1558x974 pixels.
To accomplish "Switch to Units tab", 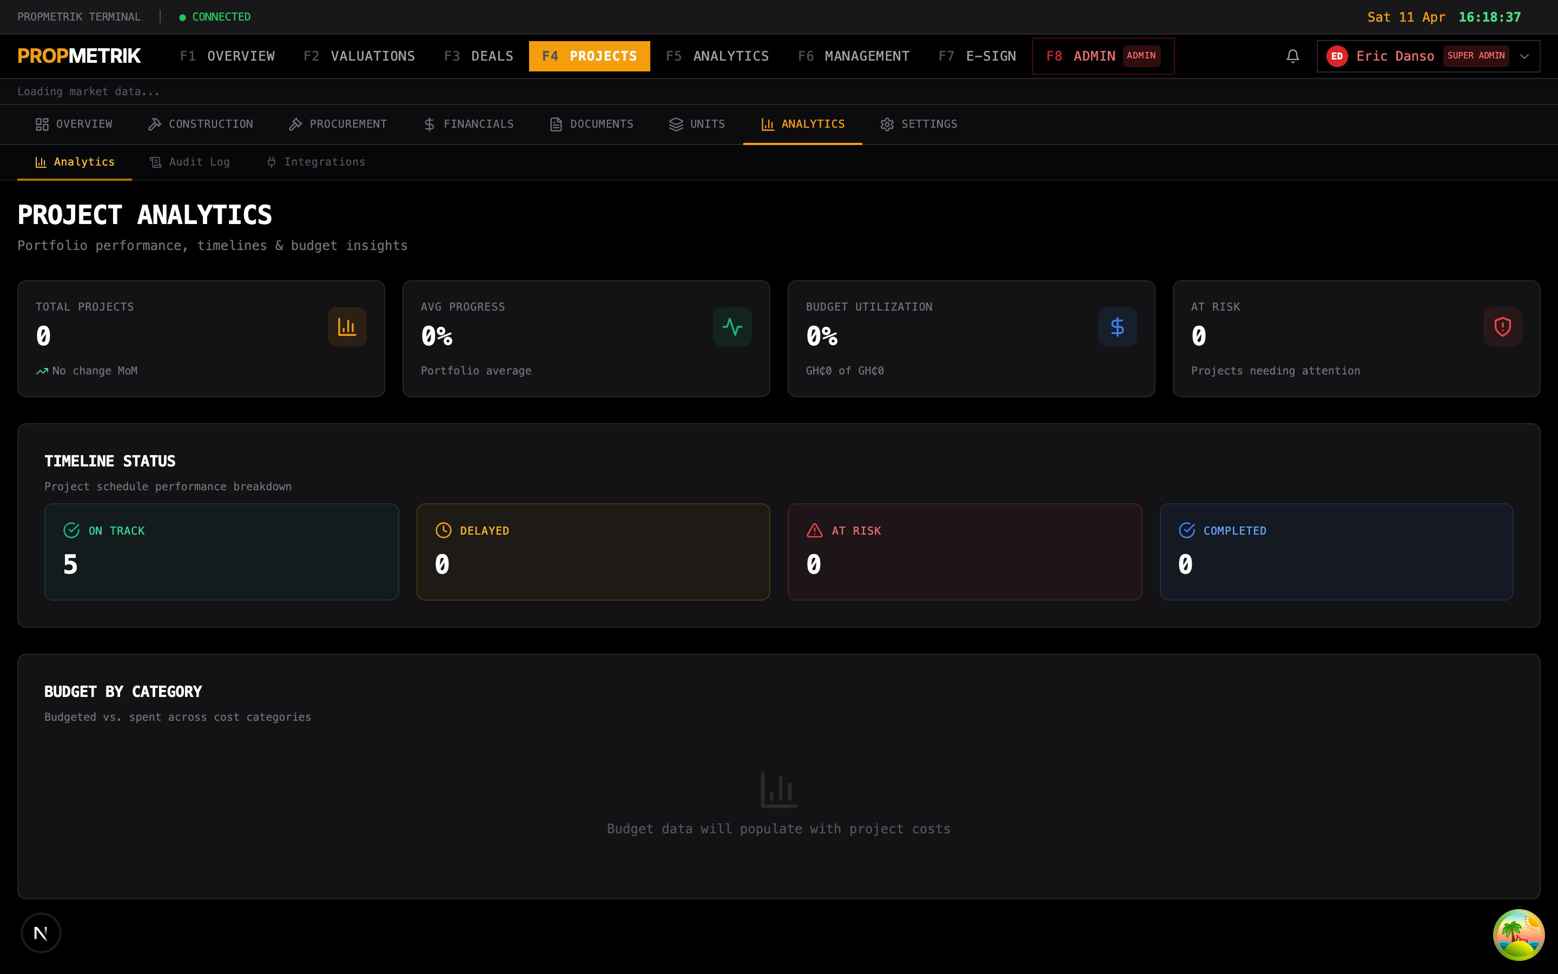I will pos(697,124).
